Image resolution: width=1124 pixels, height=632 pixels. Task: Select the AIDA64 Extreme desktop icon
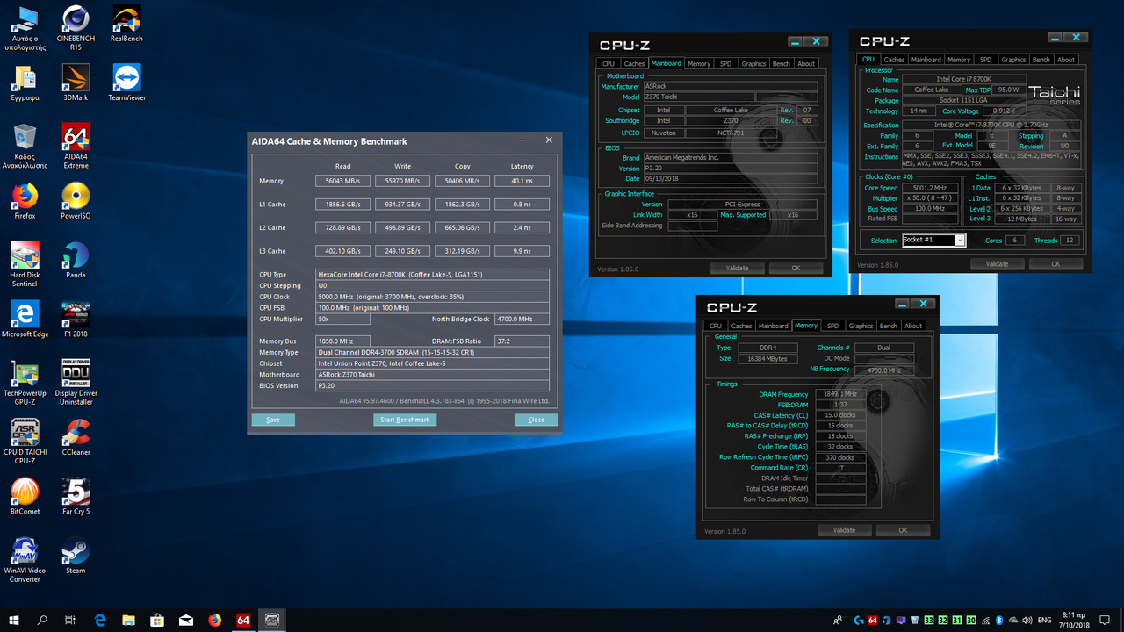point(76,146)
